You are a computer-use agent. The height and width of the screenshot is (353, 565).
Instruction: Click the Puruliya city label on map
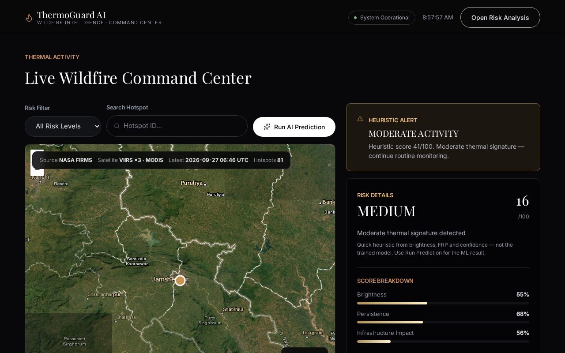pos(192,183)
